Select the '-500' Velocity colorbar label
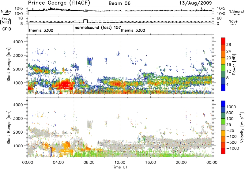This screenshot has height=169, width=245. click(232, 142)
